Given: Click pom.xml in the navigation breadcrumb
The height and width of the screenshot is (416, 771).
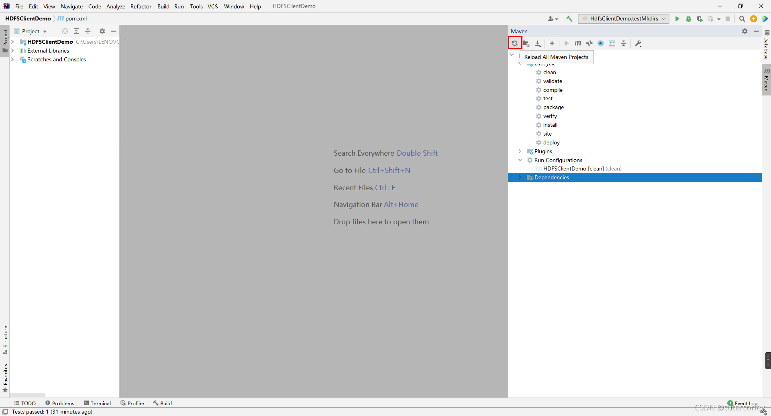Looking at the screenshot, I should [x=72, y=18].
